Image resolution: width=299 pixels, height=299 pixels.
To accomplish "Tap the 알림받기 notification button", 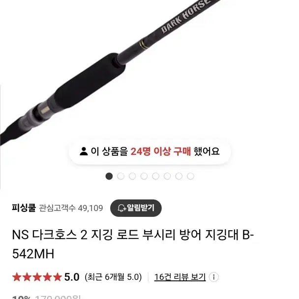I will tap(136, 208).
